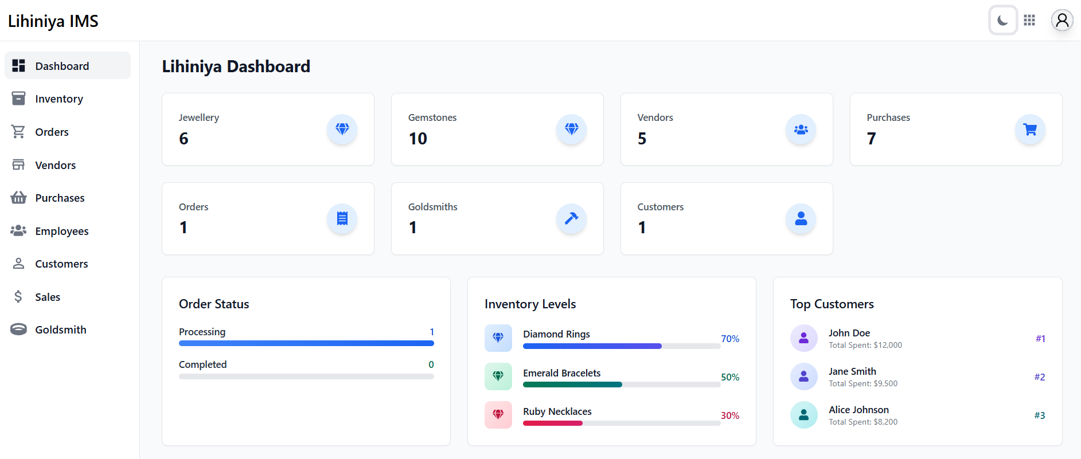Click the Jewellery count 6
The image size is (1081, 459).
tap(184, 139)
